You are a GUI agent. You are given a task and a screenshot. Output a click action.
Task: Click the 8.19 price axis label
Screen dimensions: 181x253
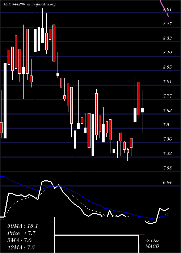tap(167, 53)
